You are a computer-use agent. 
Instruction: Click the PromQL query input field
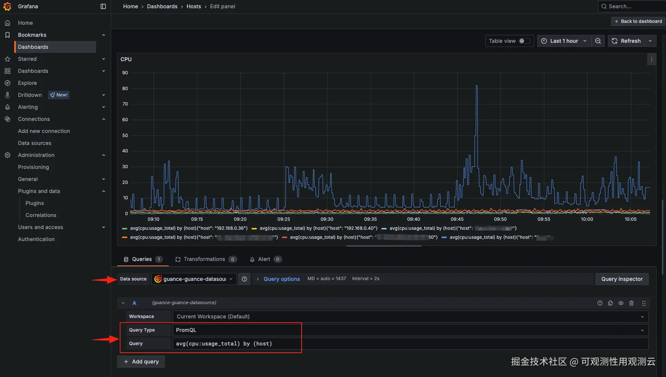tap(410, 344)
